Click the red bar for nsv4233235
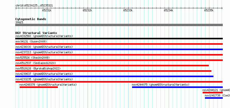Image resolution: width=230 pixels, height=108 pixels. pos(119,82)
